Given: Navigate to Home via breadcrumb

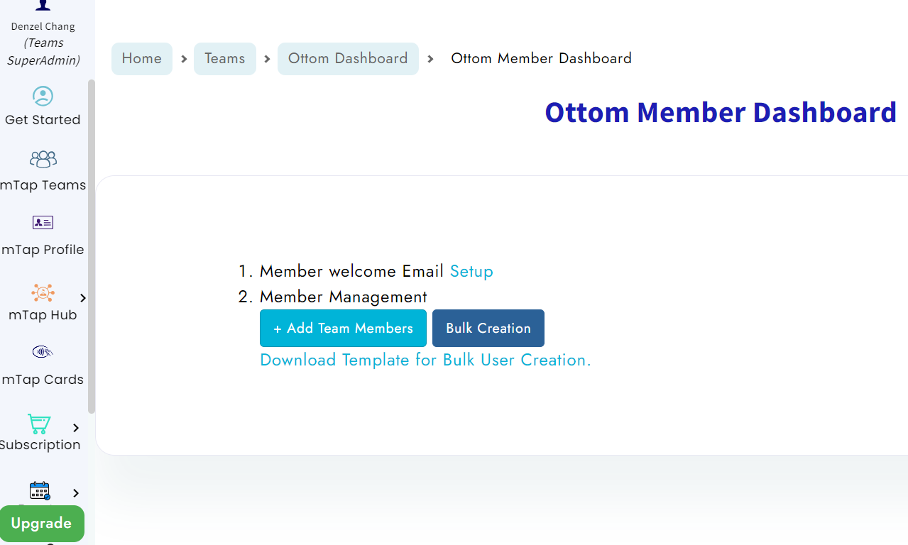Looking at the screenshot, I should 141,58.
